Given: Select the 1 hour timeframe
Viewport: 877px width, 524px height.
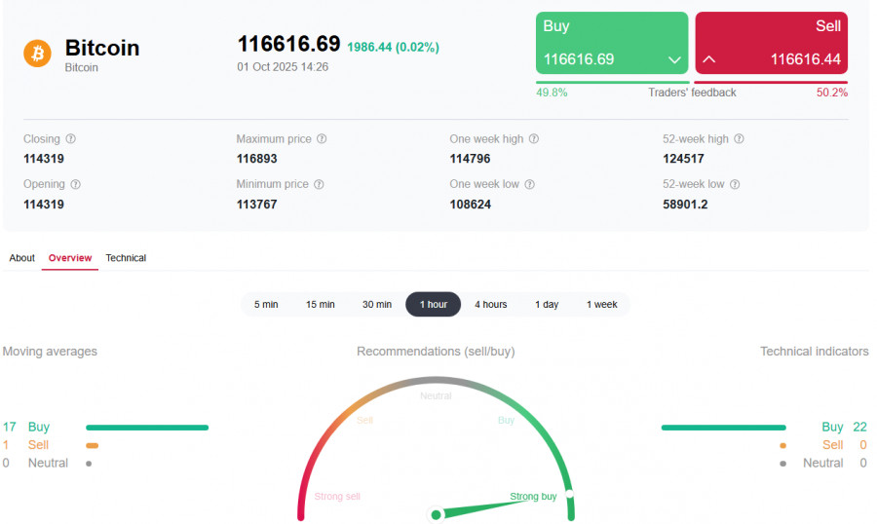Looking at the screenshot, I should click(434, 304).
